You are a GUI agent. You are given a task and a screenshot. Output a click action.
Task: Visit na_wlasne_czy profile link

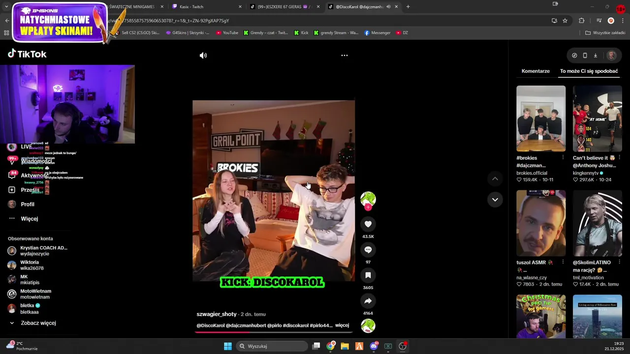point(532,278)
